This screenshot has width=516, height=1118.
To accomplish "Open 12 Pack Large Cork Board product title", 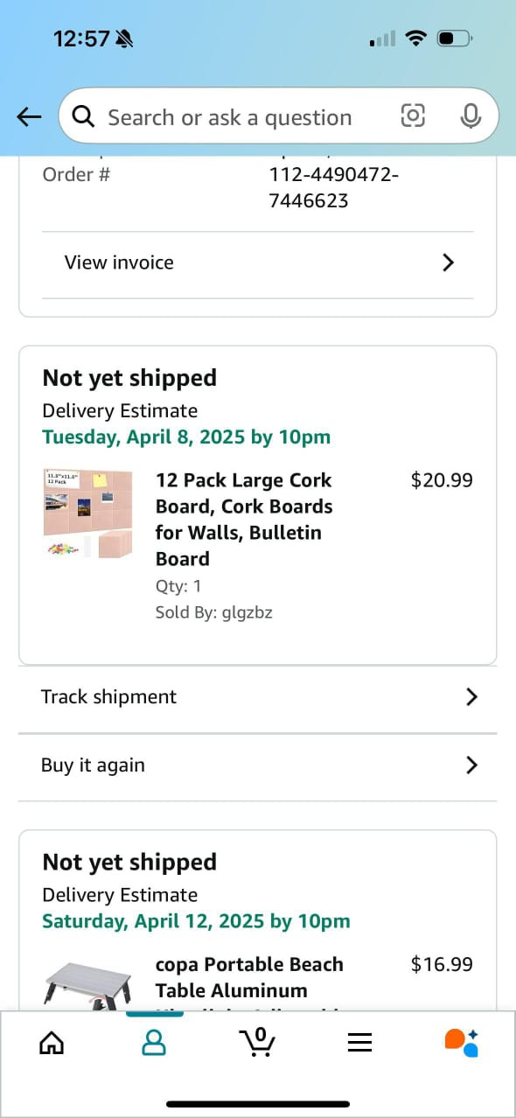I will (x=244, y=520).
